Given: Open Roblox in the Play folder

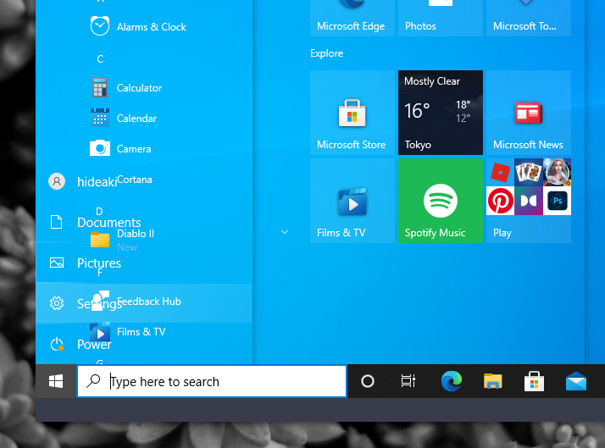Looking at the screenshot, I should 501,172.
